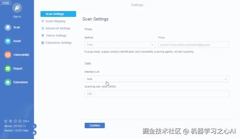Switch to the Extensions Settings tab
Viewport: 240px width, 139px height.
pyautogui.click(x=58, y=43)
